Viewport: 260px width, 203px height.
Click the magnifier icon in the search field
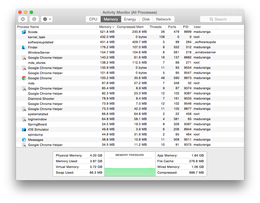point(211,19)
